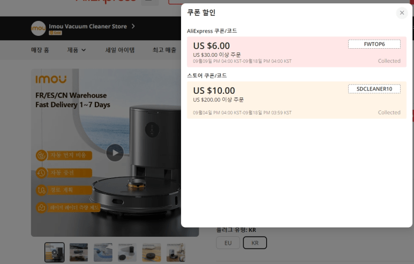Click Collected on the US $6.00 coupon
The width and height of the screenshot is (414, 264).
[x=389, y=61]
